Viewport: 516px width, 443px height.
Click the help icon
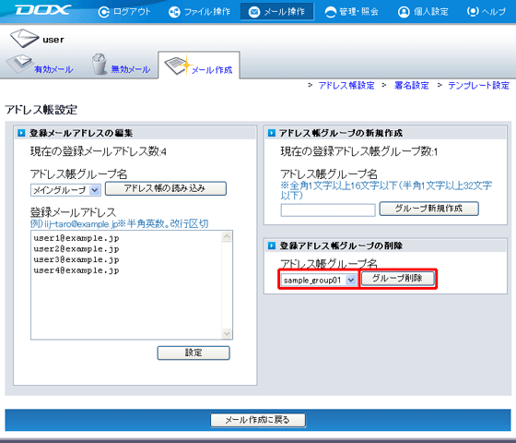click(473, 12)
